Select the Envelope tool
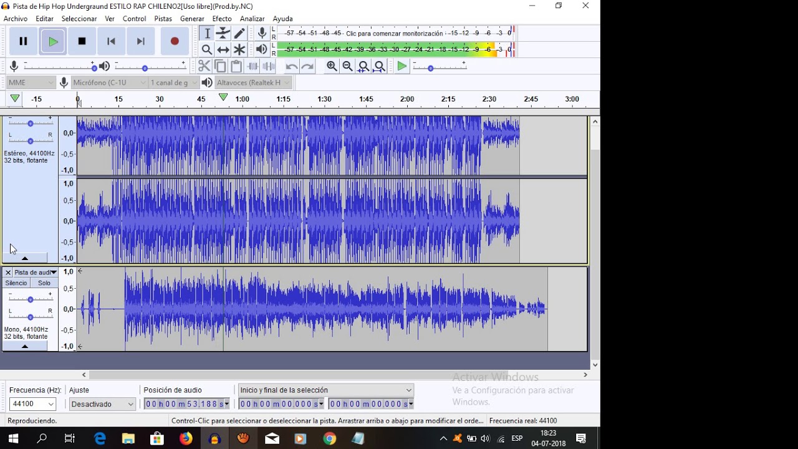The image size is (798, 449). click(x=223, y=34)
